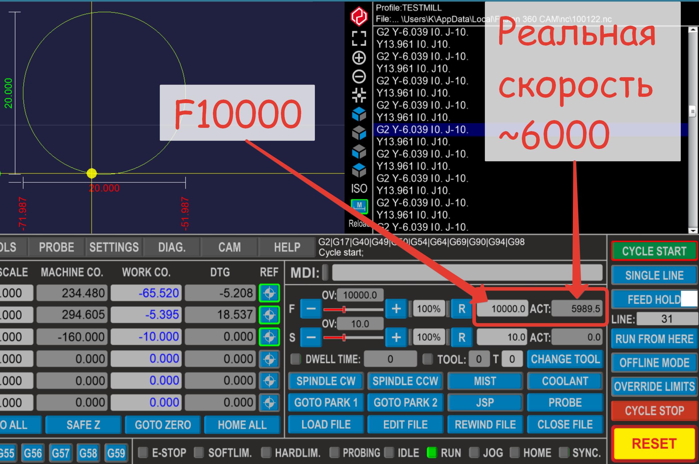Click the fit-to-view brackets icon
The image size is (699, 464).
(x=359, y=38)
